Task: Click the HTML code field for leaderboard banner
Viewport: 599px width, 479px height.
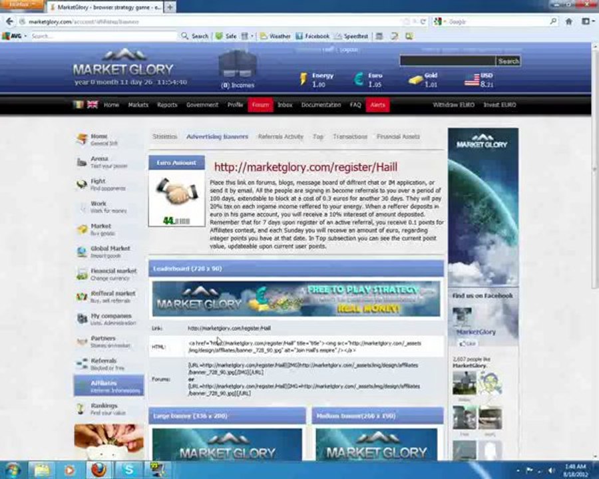Action: [x=304, y=347]
